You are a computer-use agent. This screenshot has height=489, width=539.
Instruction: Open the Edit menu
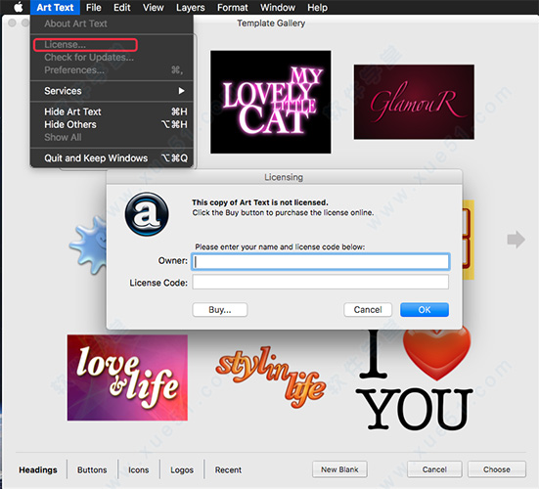coord(122,7)
